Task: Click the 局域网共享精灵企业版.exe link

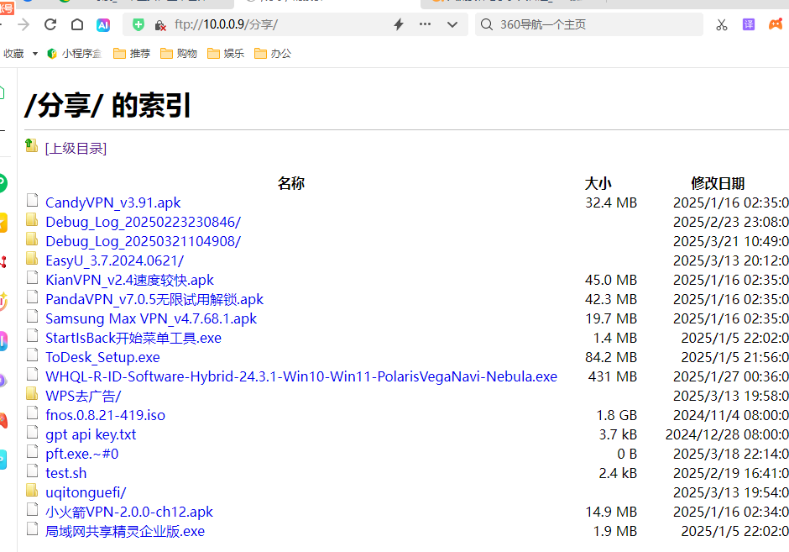Action: 125,531
